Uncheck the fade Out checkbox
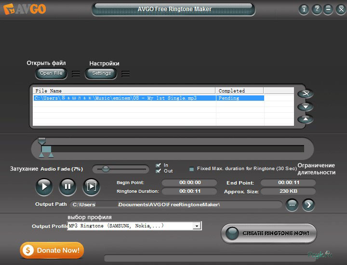 158,171
